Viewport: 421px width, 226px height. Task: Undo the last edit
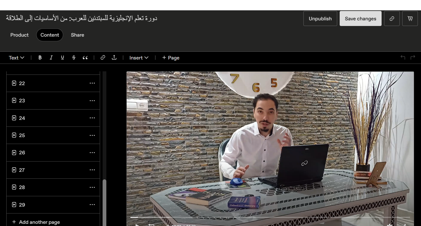[x=403, y=57]
